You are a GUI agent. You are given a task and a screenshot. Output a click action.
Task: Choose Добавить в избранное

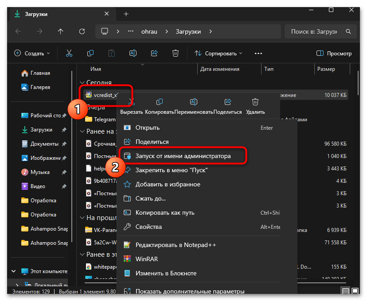click(199, 185)
